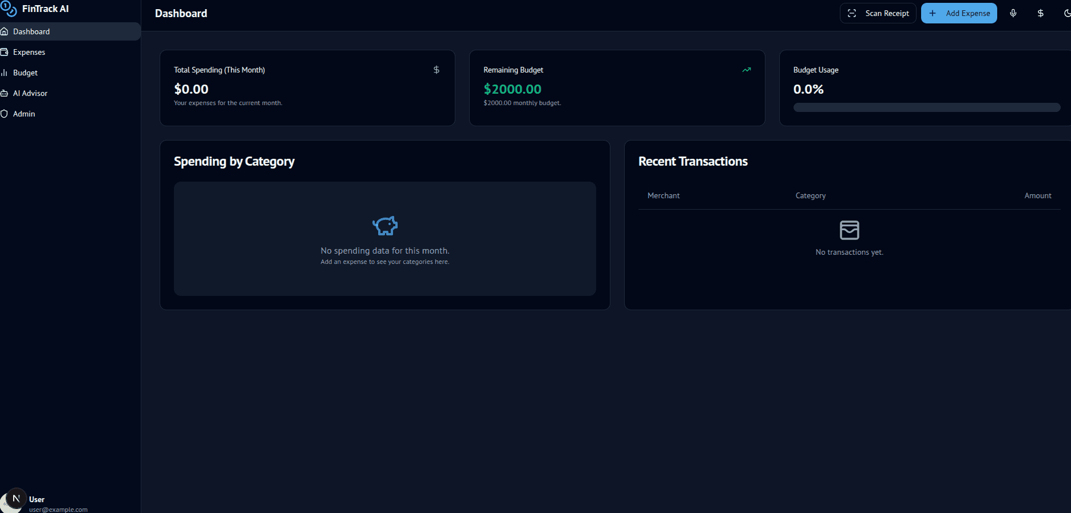Image resolution: width=1071 pixels, height=513 pixels.
Task: Click the Add Expense button
Action: [x=959, y=13]
